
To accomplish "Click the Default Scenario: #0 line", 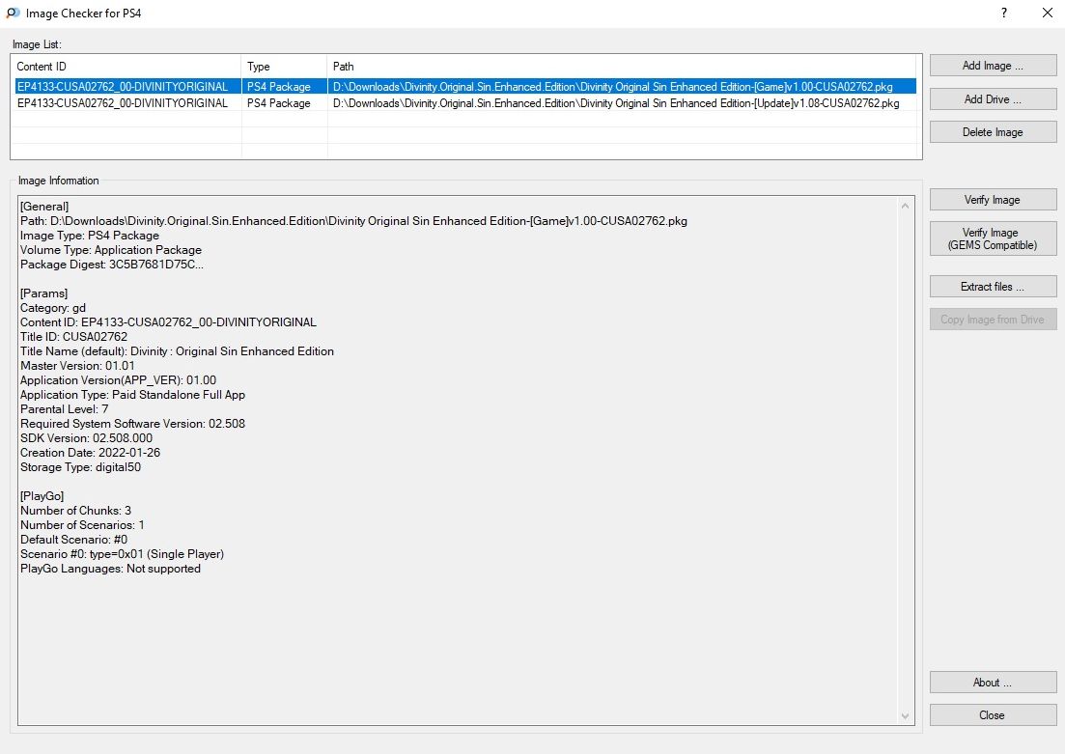I will tap(74, 540).
